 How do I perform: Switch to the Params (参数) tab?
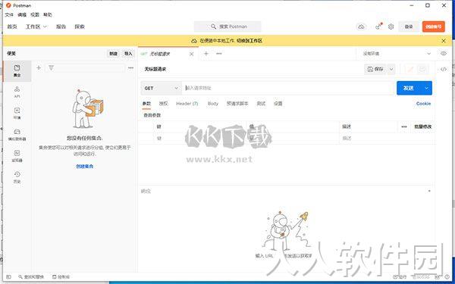point(146,104)
